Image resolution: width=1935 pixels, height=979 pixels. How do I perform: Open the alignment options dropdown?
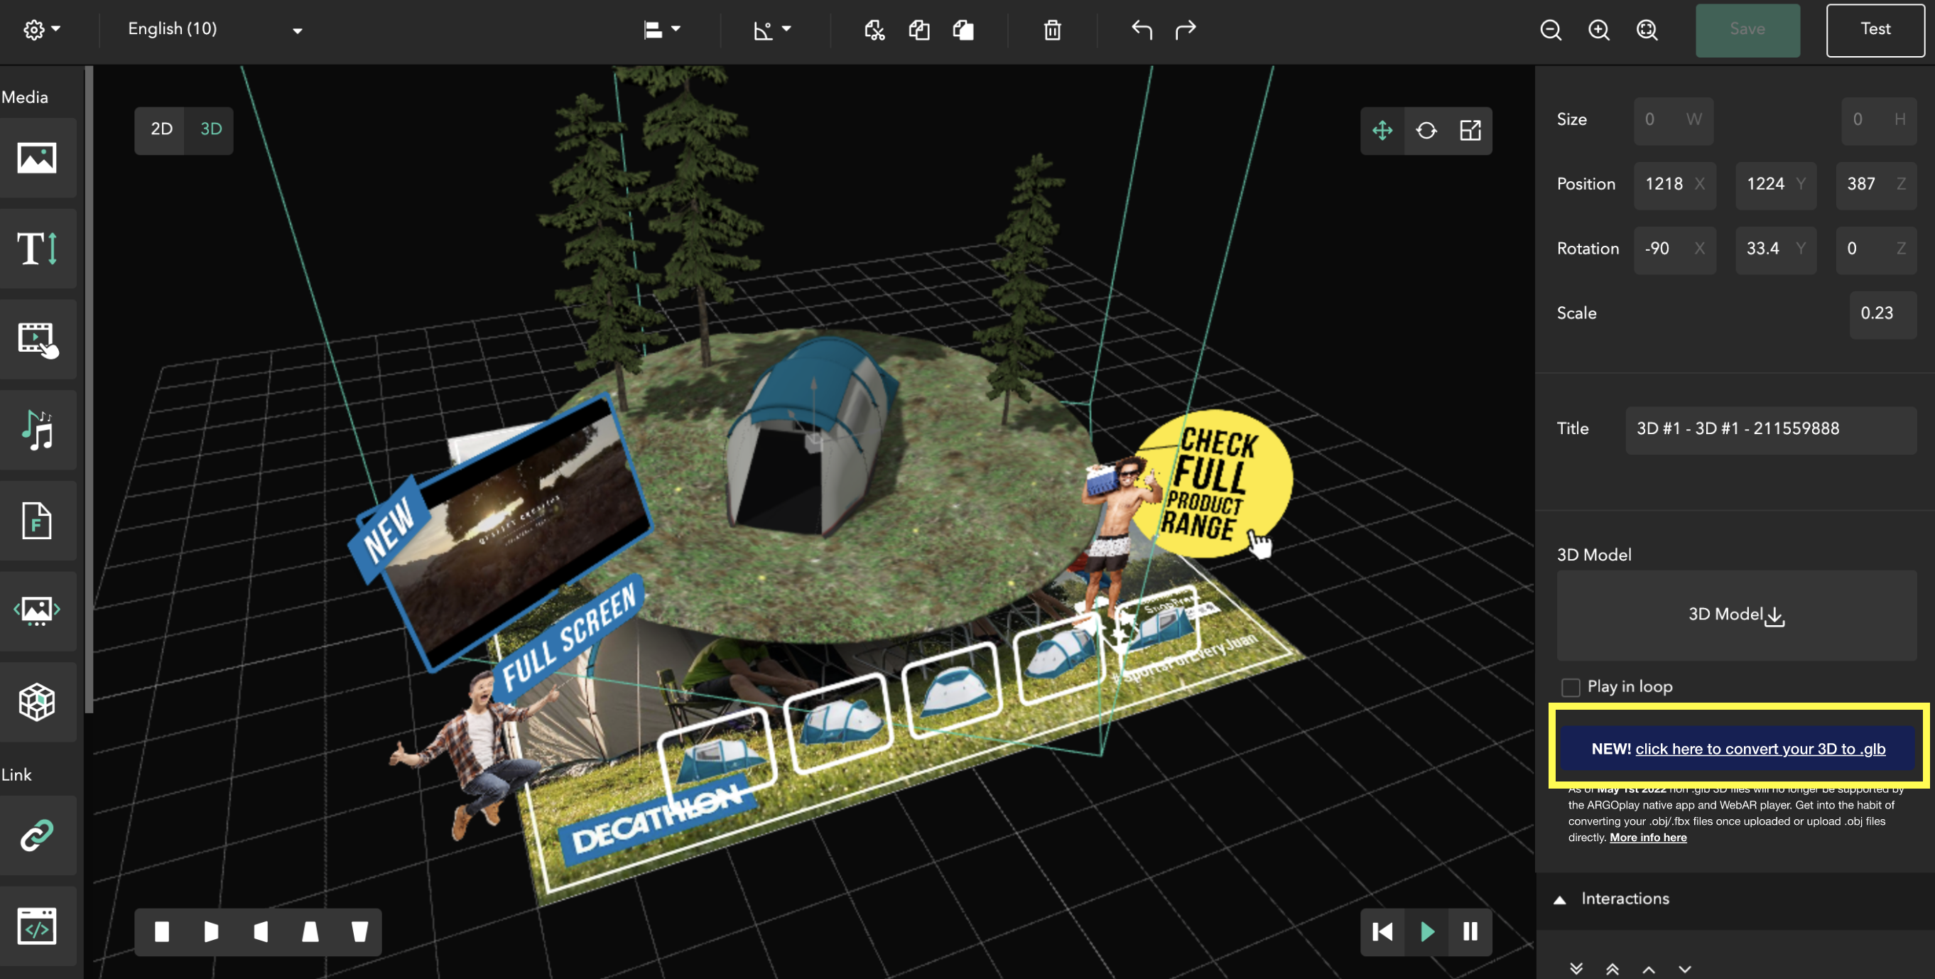[x=661, y=29]
